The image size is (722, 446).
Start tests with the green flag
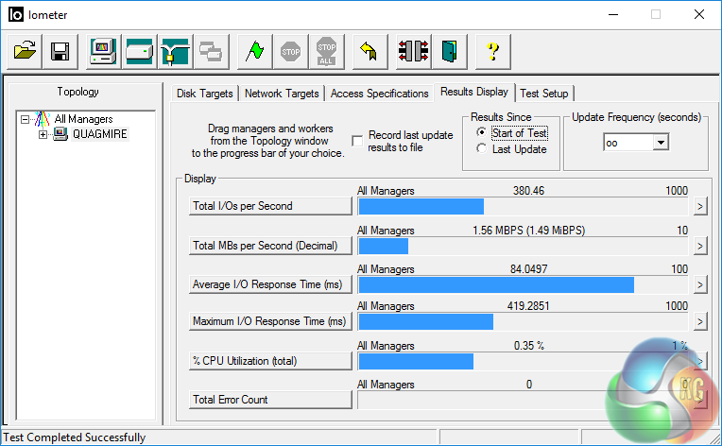[254, 51]
